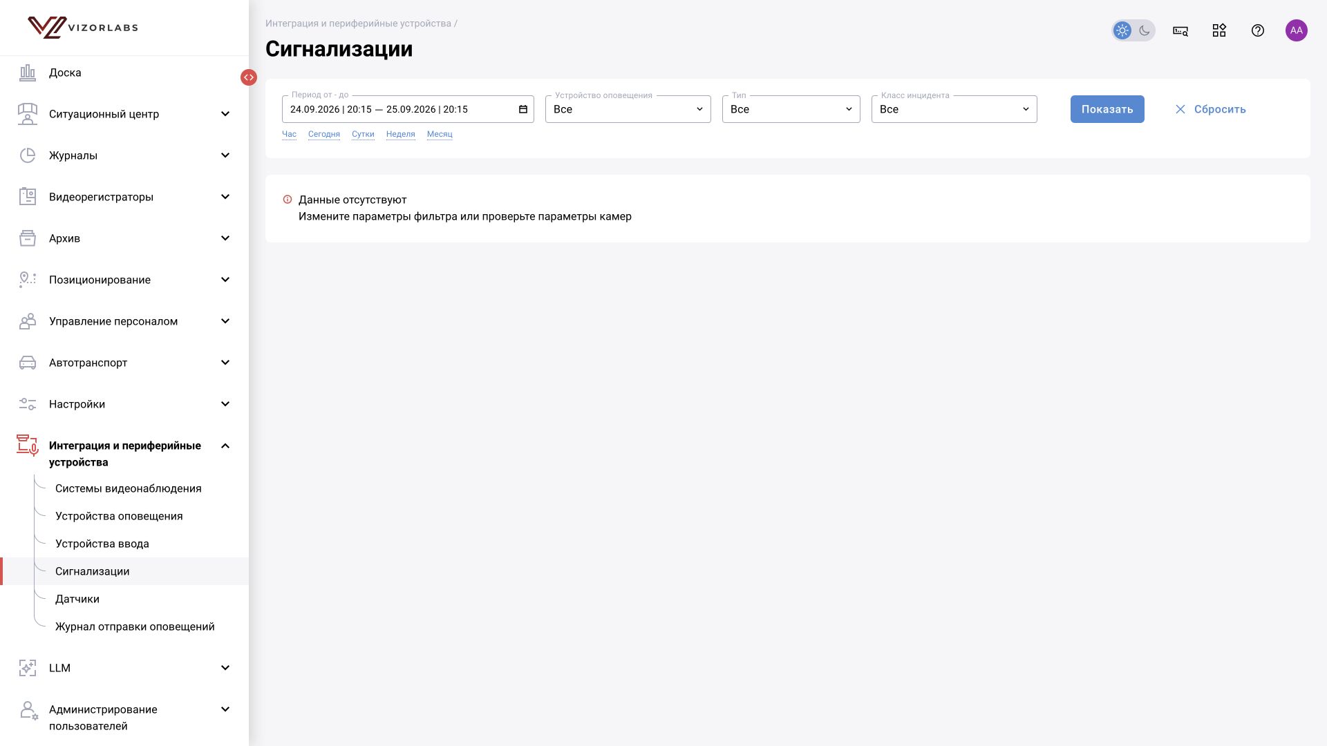The width and height of the screenshot is (1327, 746).
Task: Open the widgets grid icon in header
Action: (x=1219, y=30)
